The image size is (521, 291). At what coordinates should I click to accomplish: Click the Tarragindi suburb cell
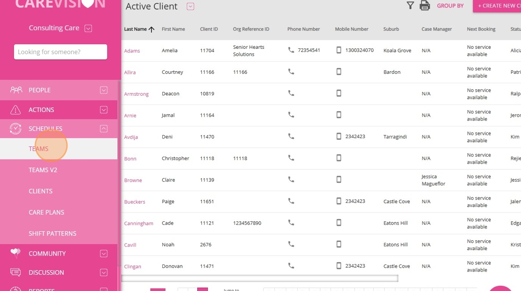tap(395, 137)
